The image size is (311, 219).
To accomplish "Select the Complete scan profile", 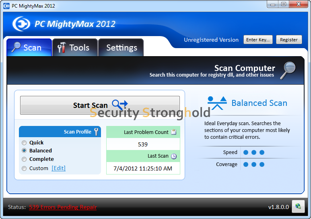I will (24, 159).
